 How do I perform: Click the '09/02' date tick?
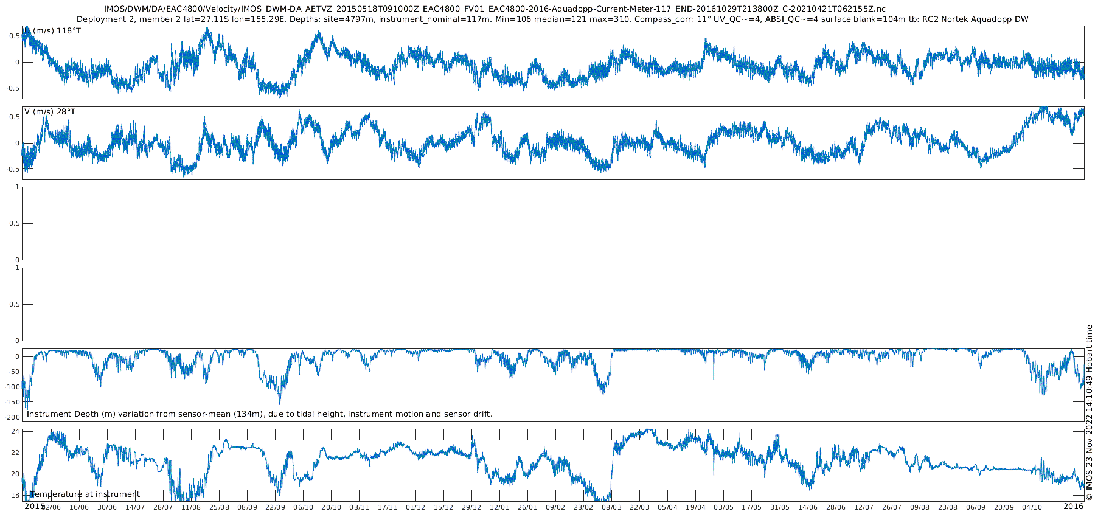[x=555, y=507]
